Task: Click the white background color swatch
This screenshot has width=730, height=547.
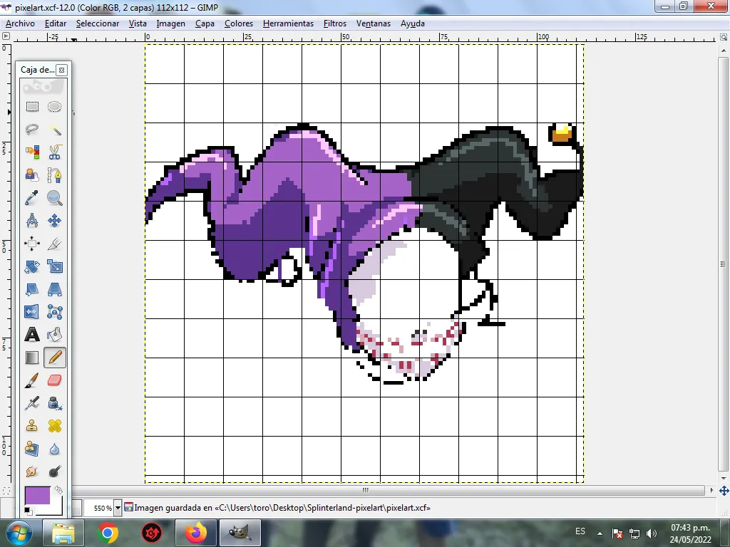Action: (56, 508)
